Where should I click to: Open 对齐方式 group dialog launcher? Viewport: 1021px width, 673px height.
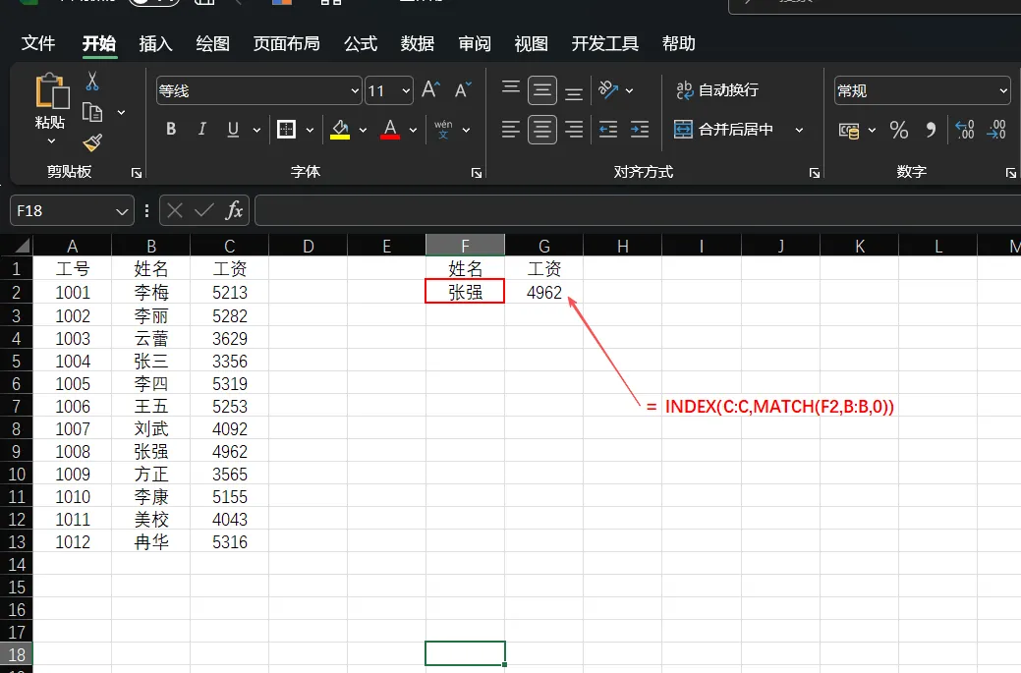(814, 173)
